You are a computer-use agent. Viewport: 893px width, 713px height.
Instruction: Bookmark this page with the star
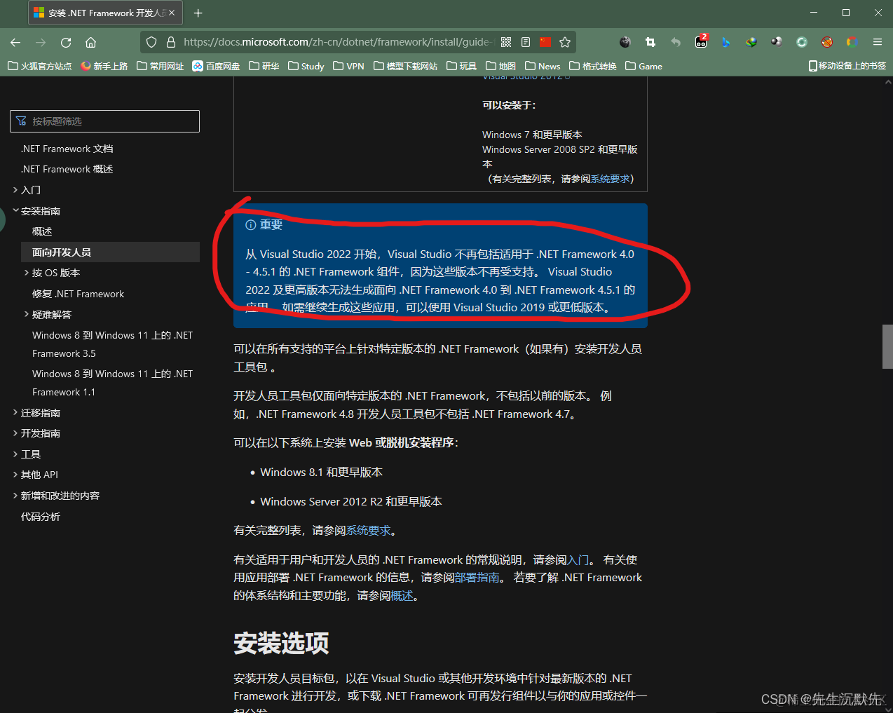(x=565, y=42)
